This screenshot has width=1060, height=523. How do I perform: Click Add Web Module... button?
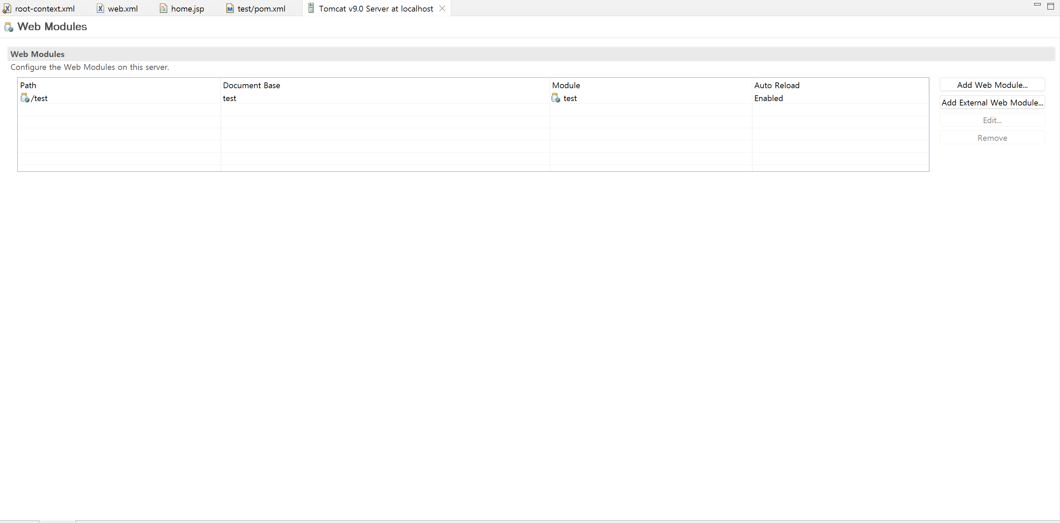[992, 85]
